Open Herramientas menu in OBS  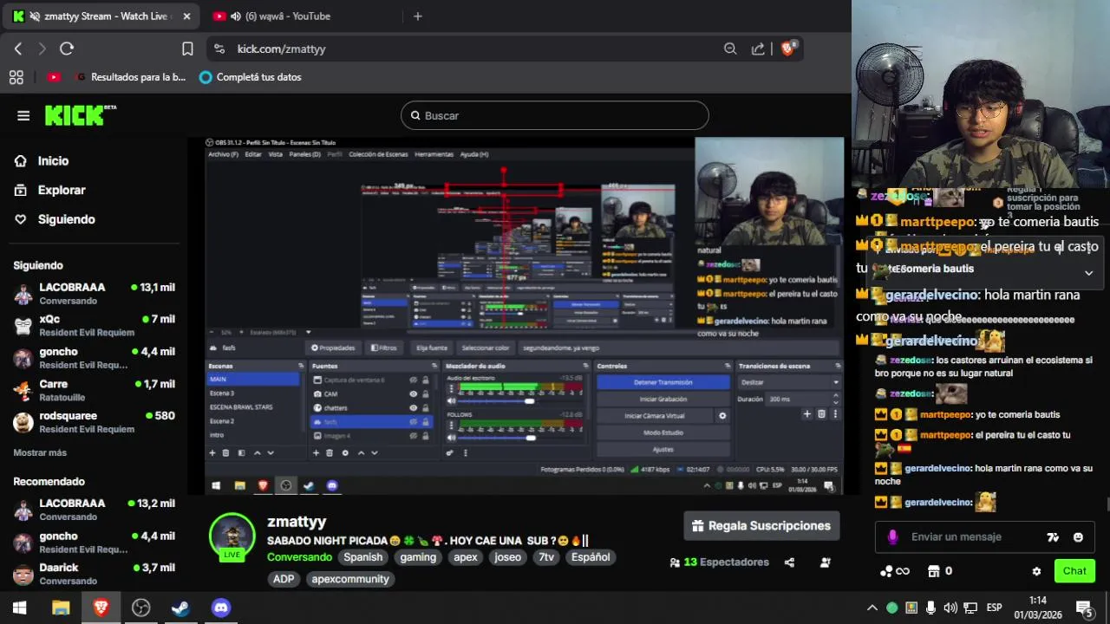[x=434, y=154]
